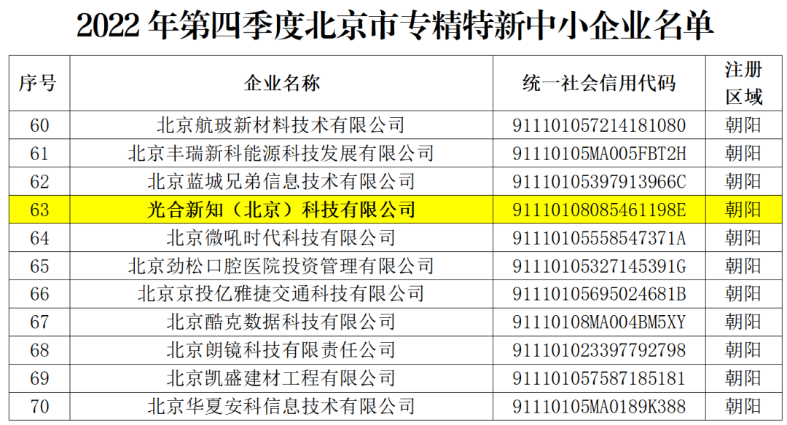787x425 pixels.
Task: Select code 91110105MA0189K388
Action: click(x=599, y=407)
